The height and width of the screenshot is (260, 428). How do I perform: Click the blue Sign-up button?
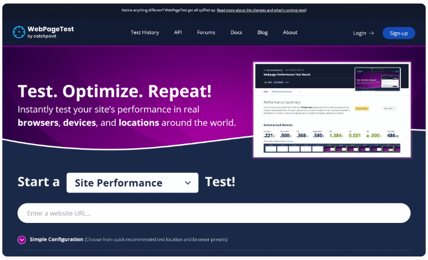pos(399,33)
